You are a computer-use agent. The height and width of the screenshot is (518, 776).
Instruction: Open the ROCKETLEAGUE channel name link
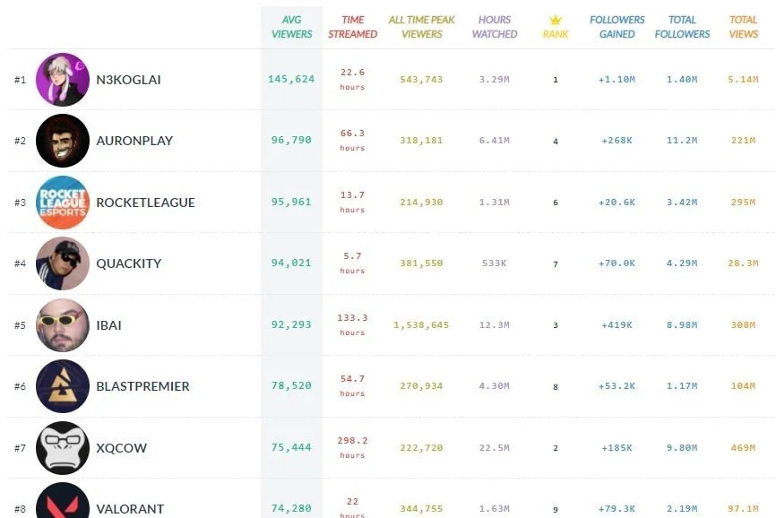pyautogui.click(x=145, y=203)
